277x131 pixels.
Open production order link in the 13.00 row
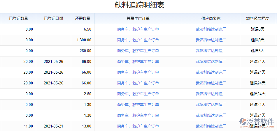point(138,126)
